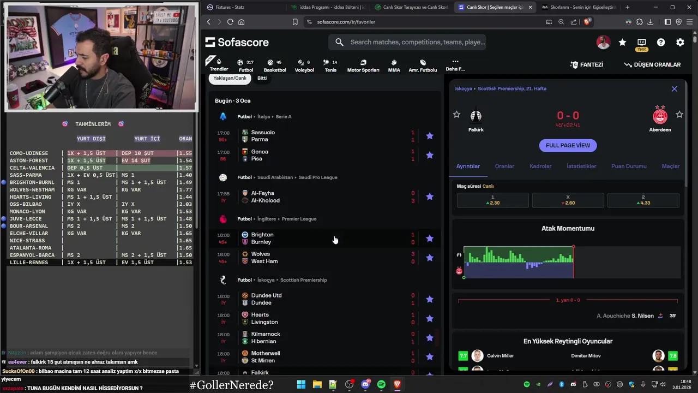Unfavorite the Kilmarnock-Hibernian match star
Viewport: 698px width, 393px height.
(430, 337)
